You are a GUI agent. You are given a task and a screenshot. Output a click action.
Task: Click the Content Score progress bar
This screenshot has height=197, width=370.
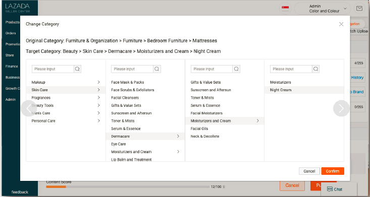click(x=128, y=187)
